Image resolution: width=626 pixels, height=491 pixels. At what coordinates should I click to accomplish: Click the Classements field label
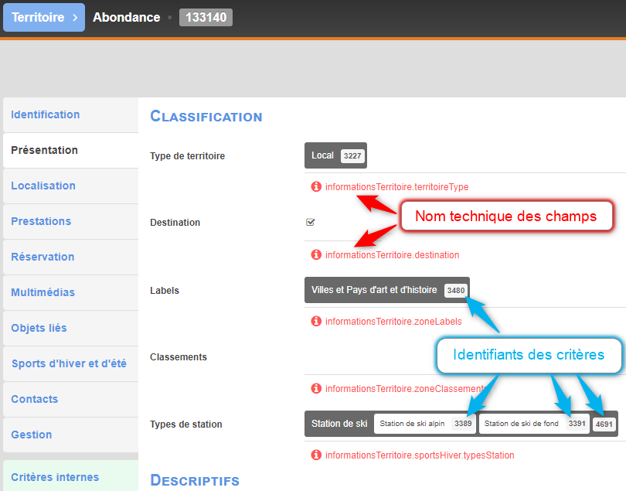click(179, 357)
